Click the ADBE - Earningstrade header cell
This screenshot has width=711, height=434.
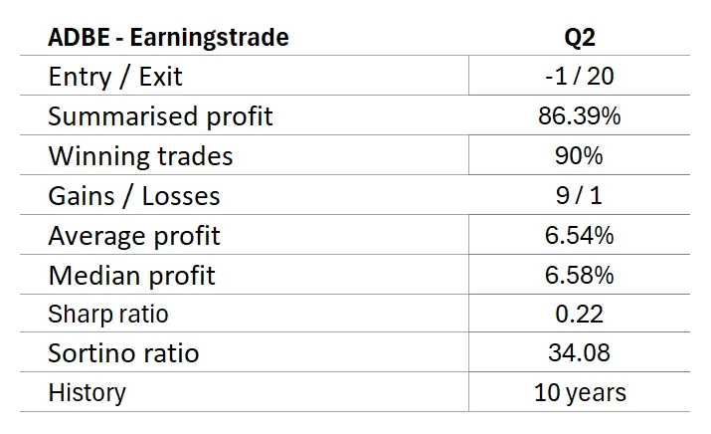click(168, 38)
